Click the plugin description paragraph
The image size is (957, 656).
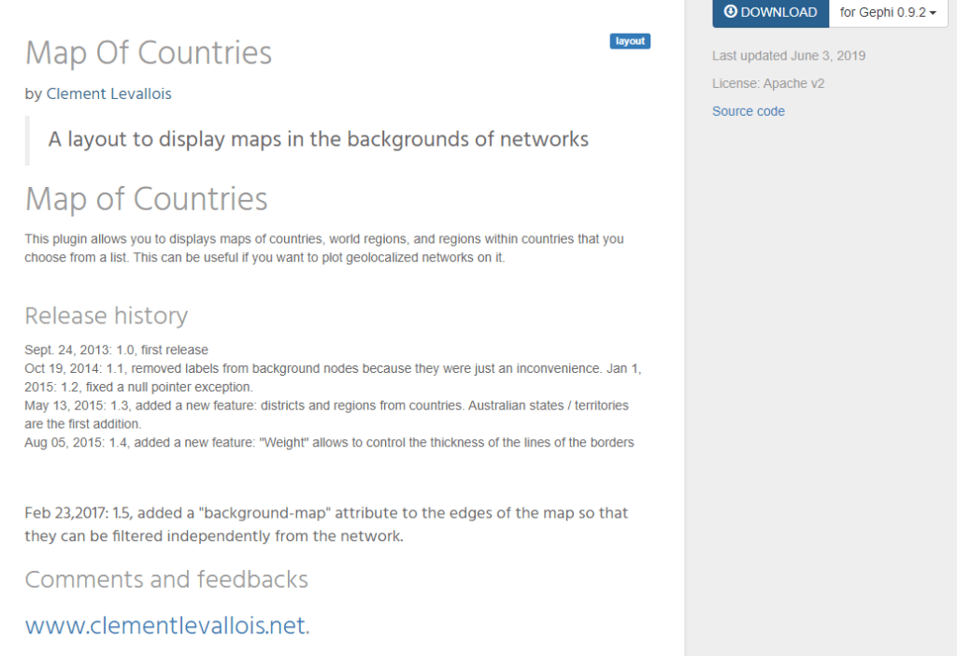point(323,248)
